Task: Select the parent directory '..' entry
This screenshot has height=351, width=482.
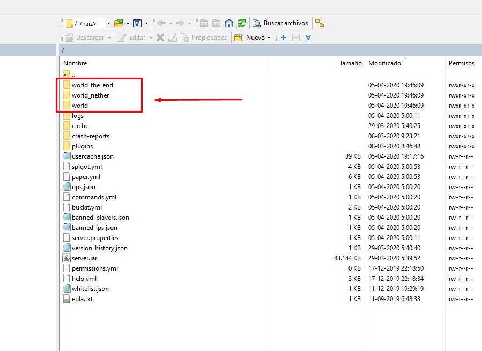Action: click(70, 74)
